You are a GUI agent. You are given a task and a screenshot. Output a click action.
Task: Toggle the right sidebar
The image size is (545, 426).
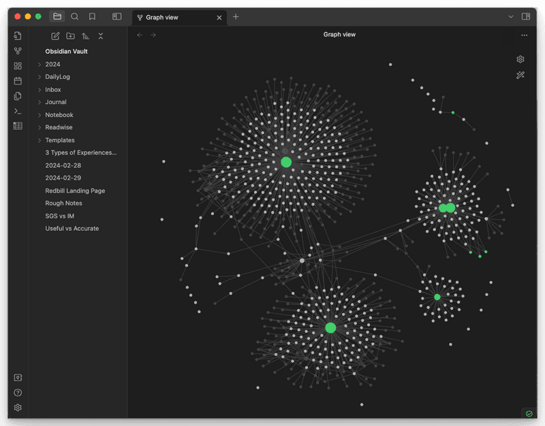pos(526,16)
